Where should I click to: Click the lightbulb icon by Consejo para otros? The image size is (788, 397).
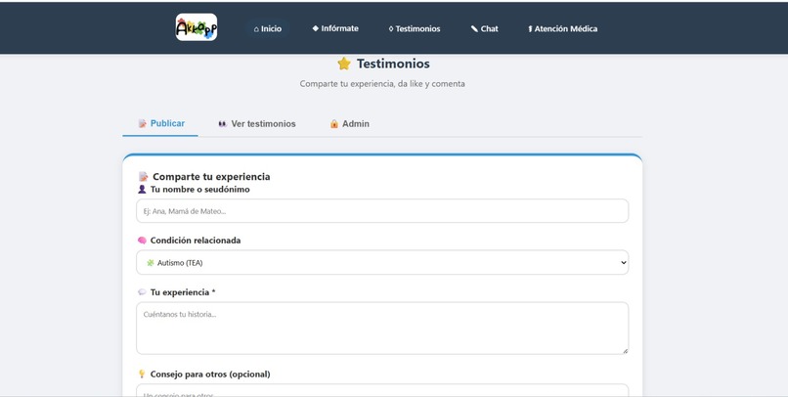tap(142, 374)
